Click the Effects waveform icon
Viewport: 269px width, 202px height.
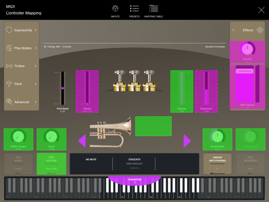pos(260,30)
